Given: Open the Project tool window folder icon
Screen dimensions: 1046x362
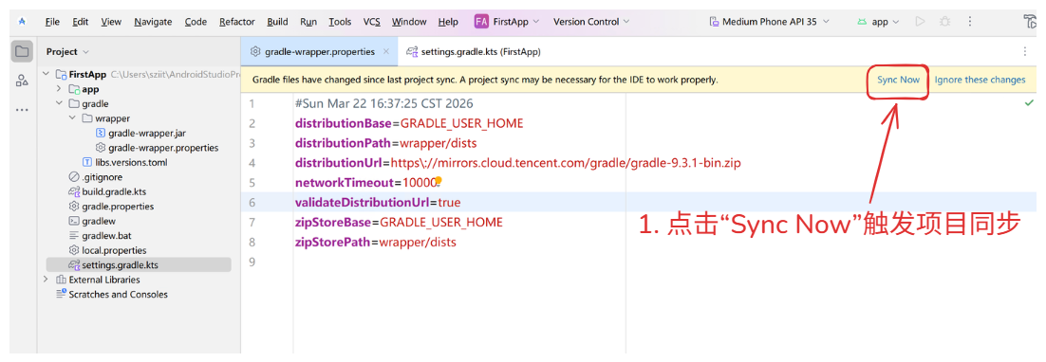Looking at the screenshot, I should coord(22,51).
